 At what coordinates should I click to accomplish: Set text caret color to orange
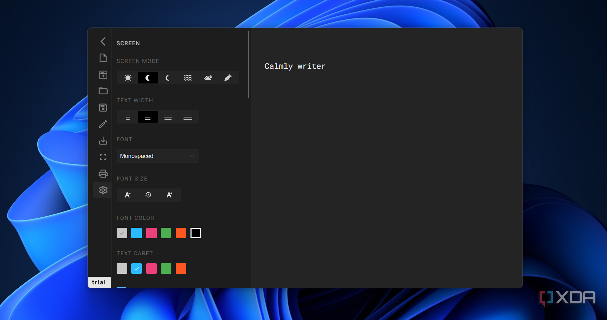[181, 269]
